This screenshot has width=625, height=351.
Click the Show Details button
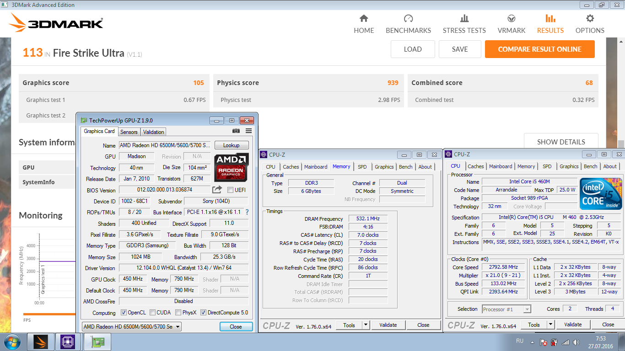[561, 142]
